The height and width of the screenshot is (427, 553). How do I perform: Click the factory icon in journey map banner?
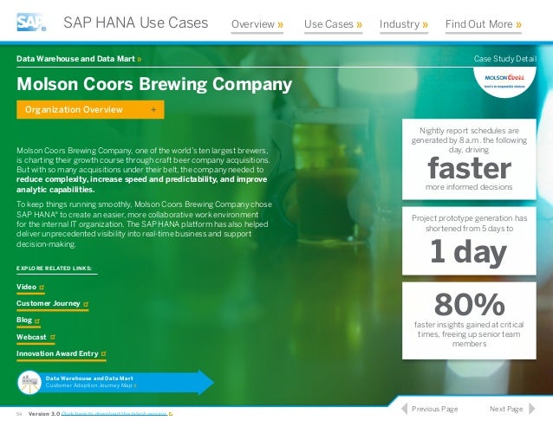click(29, 382)
